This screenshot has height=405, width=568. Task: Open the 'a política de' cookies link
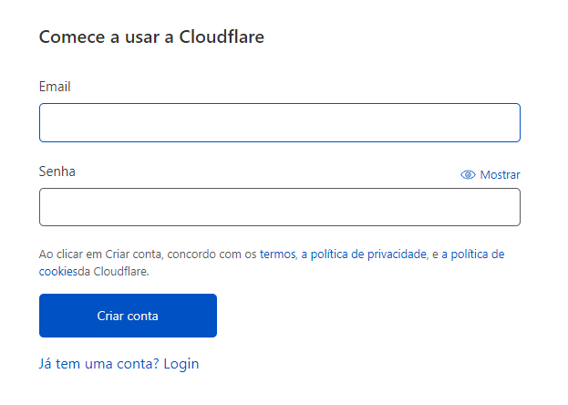coord(473,254)
